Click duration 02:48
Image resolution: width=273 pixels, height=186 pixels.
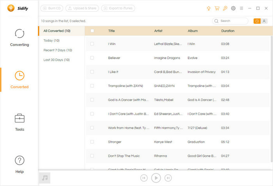(225, 100)
